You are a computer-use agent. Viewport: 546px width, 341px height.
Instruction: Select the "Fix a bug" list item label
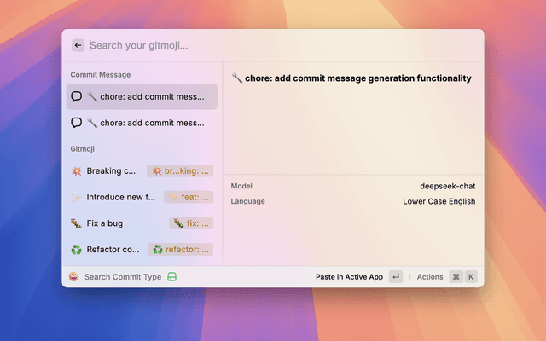[x=104, y=223]
